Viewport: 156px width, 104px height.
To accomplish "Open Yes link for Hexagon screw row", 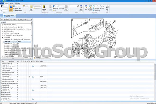I will (x=33, y=66).
